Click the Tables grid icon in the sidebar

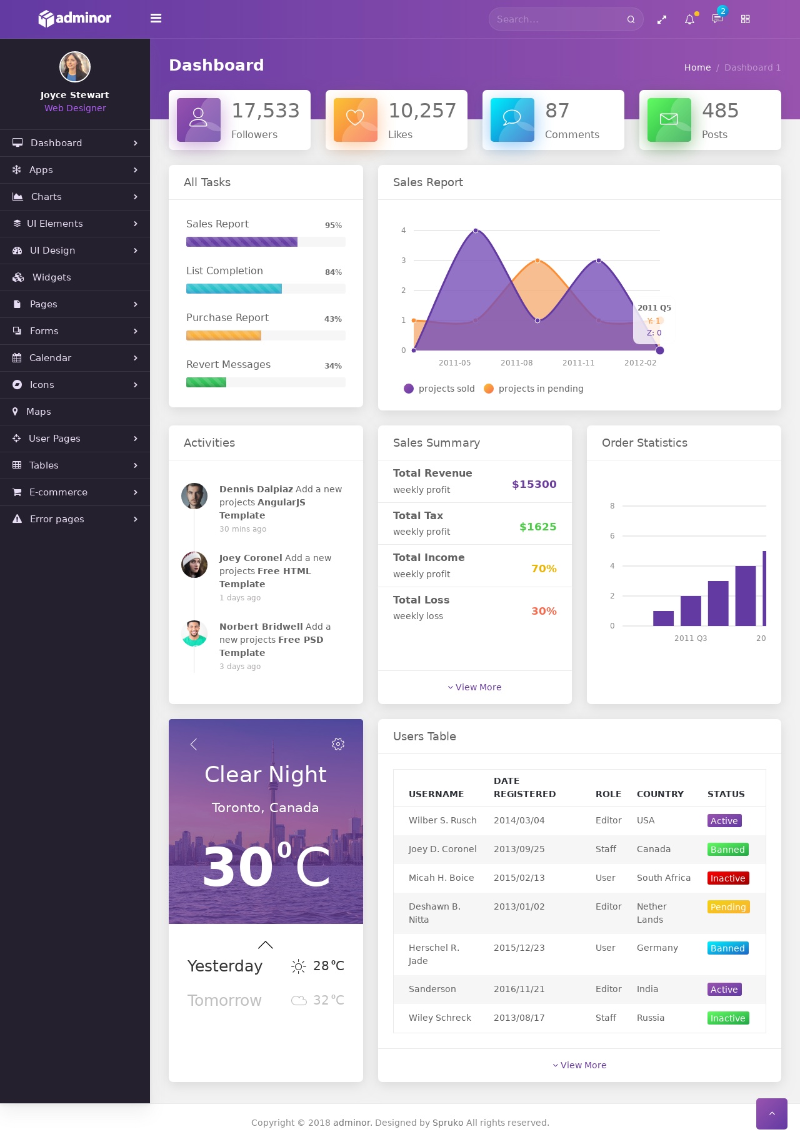coord(17,465)
